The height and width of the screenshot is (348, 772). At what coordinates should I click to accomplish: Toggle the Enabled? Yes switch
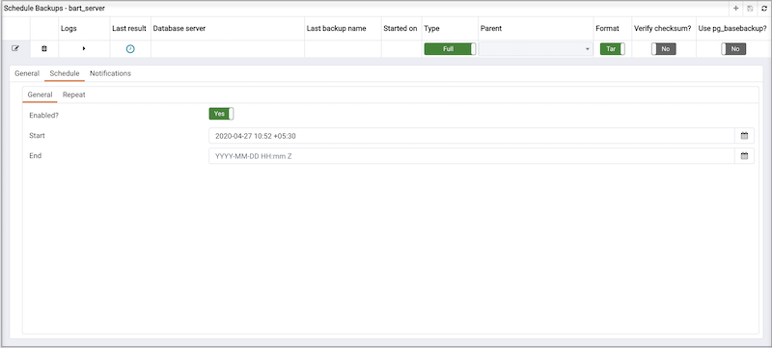coord(222,114)
